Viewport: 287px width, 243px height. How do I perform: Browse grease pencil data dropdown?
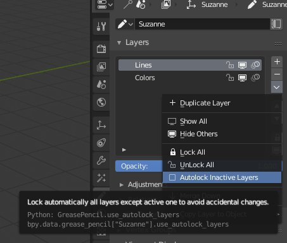[125, 24]
